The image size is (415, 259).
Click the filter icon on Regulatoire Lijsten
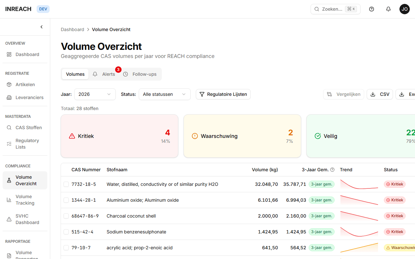(202, 94)
